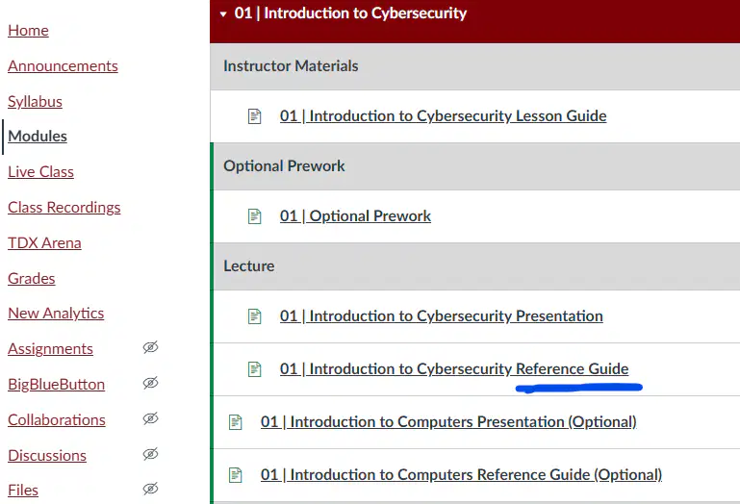Click the page icon for Computers Reference Guide (Optional)
Image resolution: width=740 pixels, height=504 pixels.
(235, 475)
